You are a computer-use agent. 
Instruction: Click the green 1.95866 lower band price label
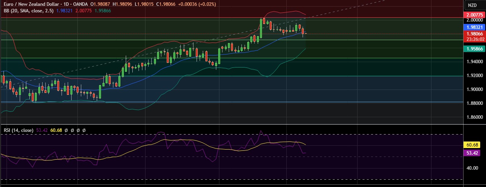(474, 49)
